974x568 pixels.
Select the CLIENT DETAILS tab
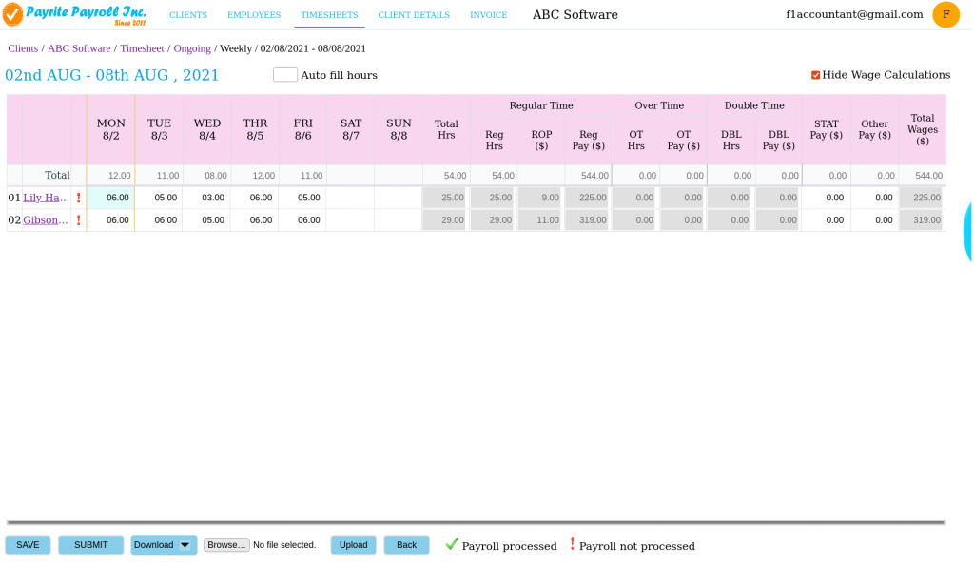tap(414, 15)
